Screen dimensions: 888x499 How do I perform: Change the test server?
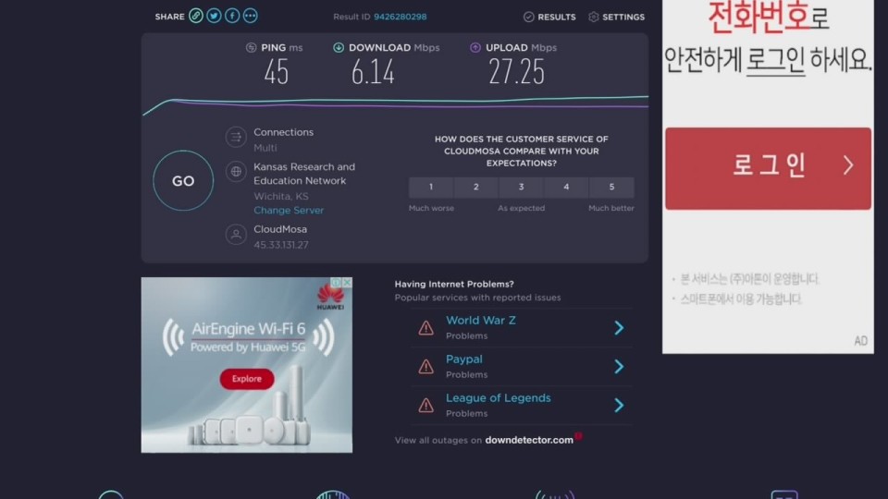289,210
